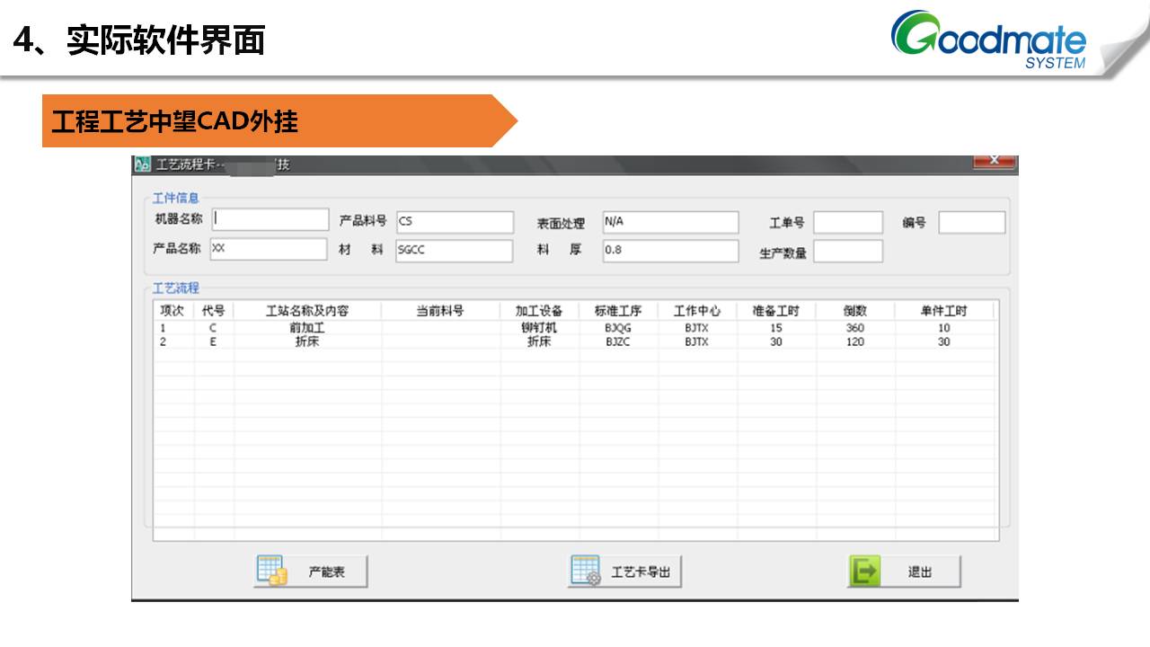Viewport: 1150px width, 647px height.
Task: Click the 编号 input field
Action: click(971, 223)
